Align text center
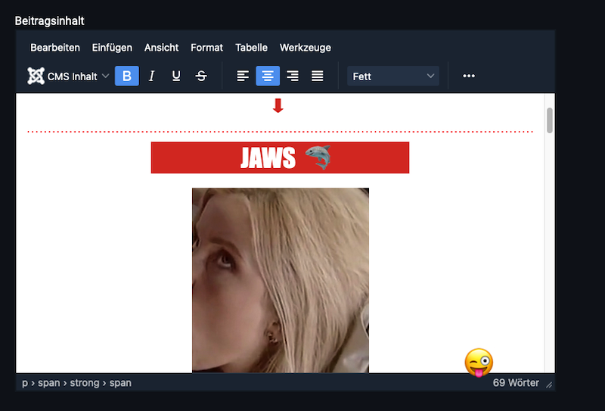The width and height of the screenshot is (605, 411). (268, 76)
